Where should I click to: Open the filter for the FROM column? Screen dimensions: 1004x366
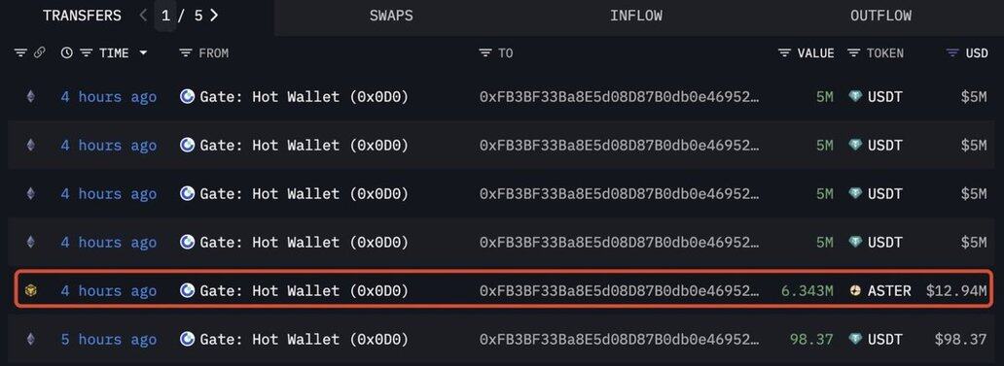click(x=186, y=53)
